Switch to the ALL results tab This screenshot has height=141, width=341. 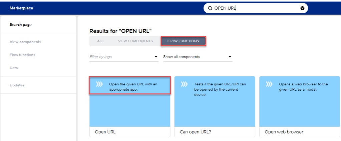100,41
